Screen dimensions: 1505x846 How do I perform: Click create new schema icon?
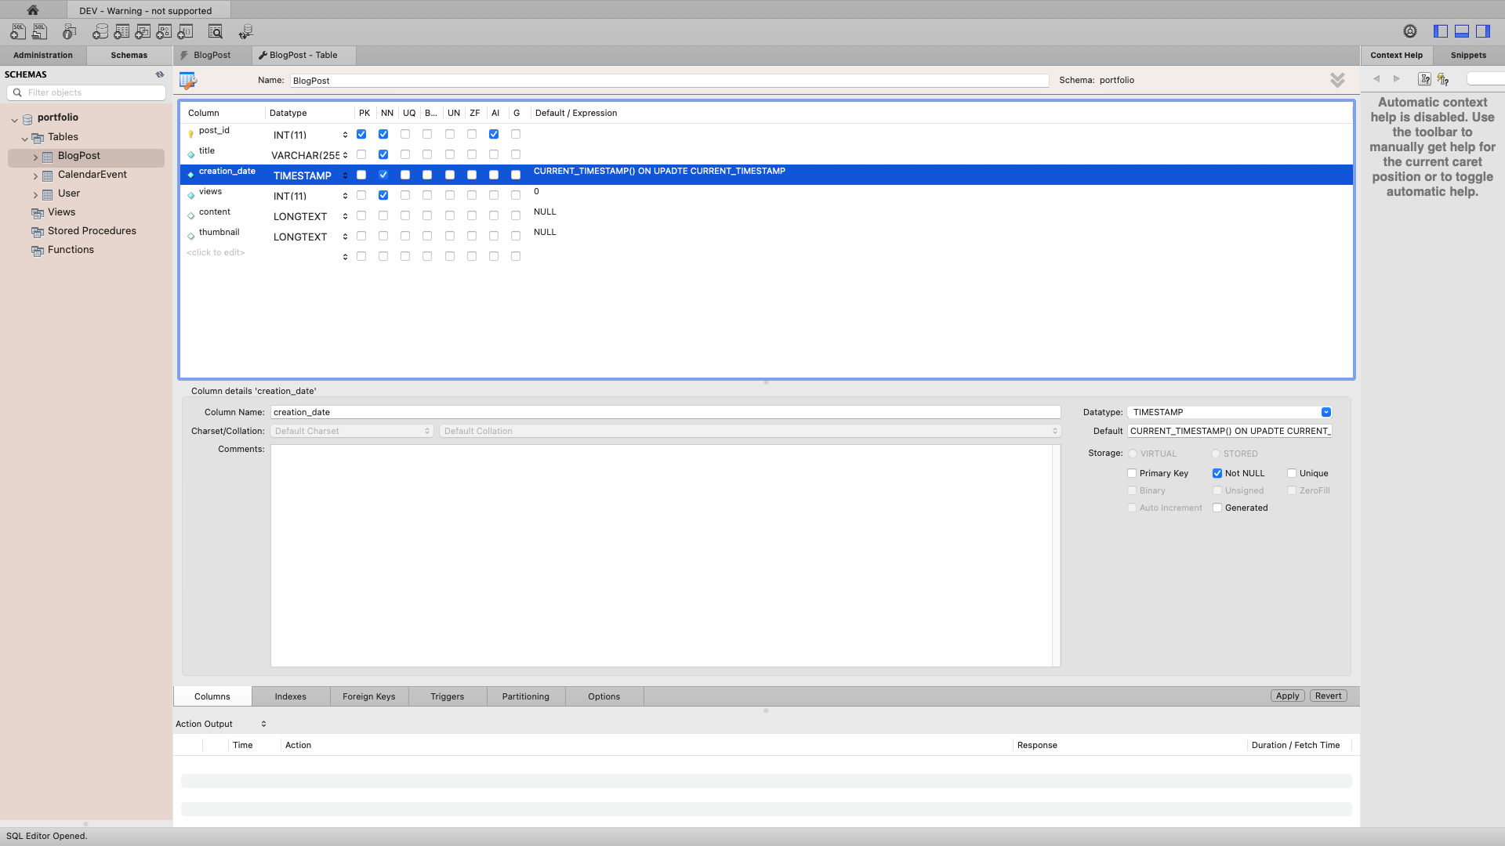(100, 31)
